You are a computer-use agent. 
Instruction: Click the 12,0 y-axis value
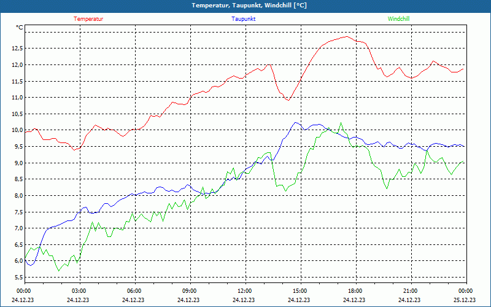tap(17, 65)
